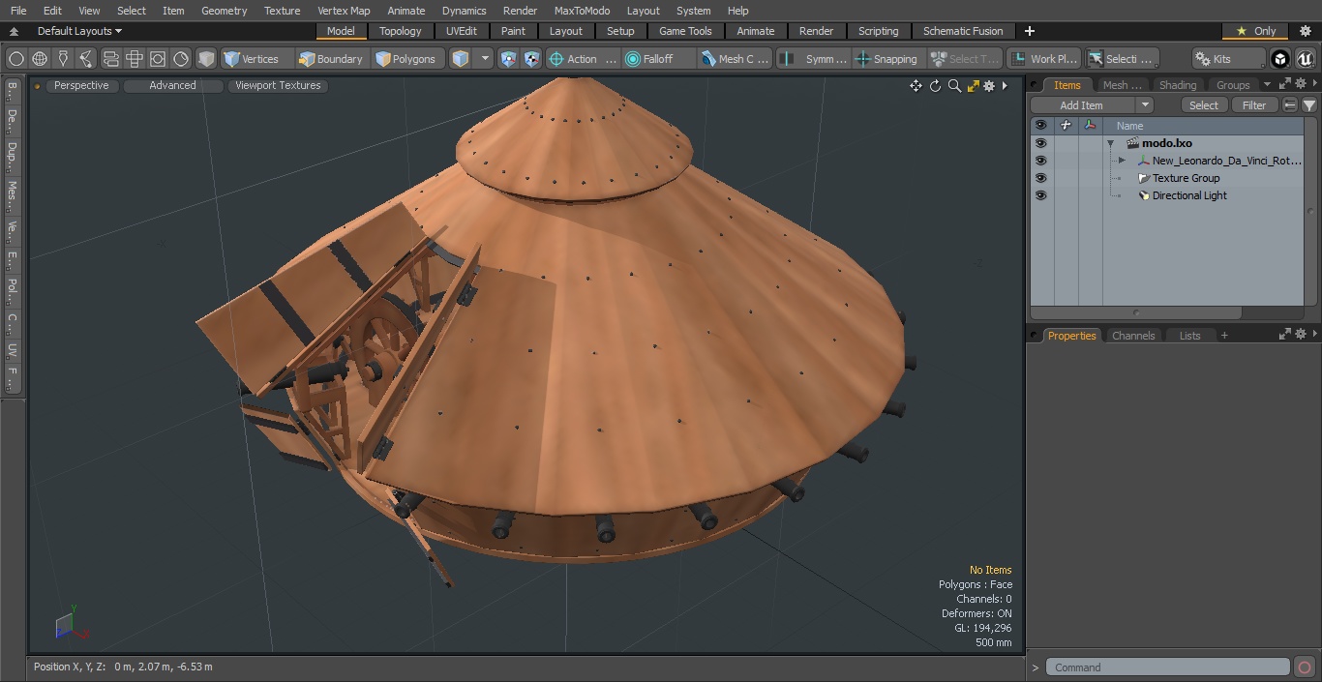Select the Directional Light item

[x=1189, y=195]
